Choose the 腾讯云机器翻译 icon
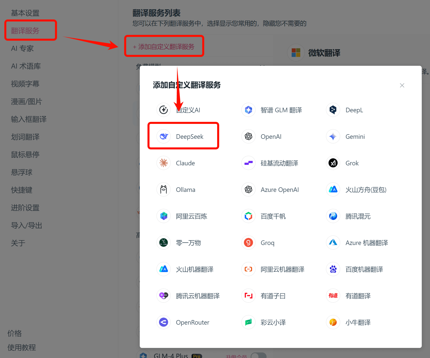 [164, 296]
